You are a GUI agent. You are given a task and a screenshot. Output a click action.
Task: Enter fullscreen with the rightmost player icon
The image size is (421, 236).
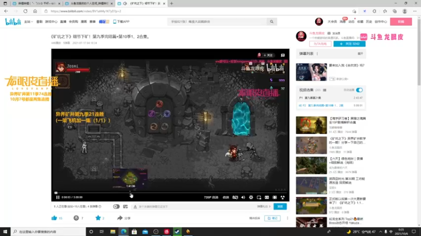pos(283,197)
